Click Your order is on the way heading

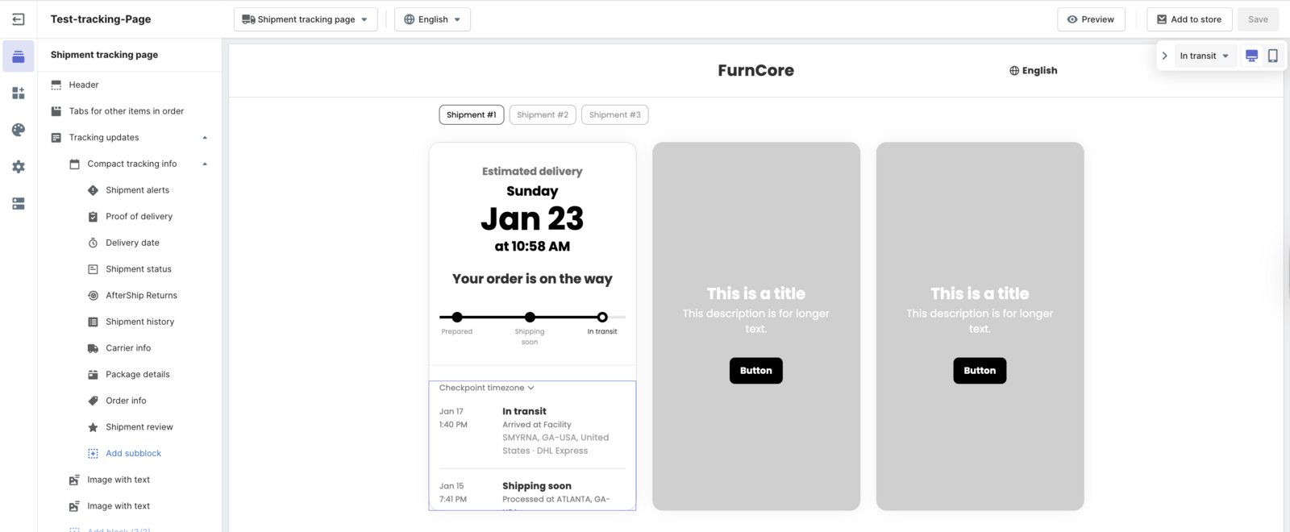click(532, 279)
